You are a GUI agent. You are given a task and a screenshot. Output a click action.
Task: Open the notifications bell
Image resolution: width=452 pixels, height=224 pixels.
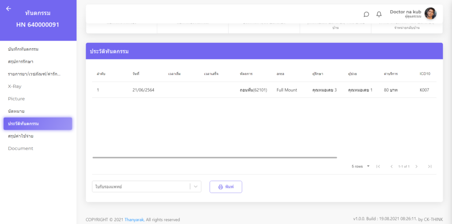click(379, 14)
